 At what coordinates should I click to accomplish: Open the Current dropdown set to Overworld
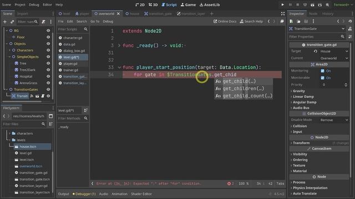pyautogui.click(x=334, y=58)
